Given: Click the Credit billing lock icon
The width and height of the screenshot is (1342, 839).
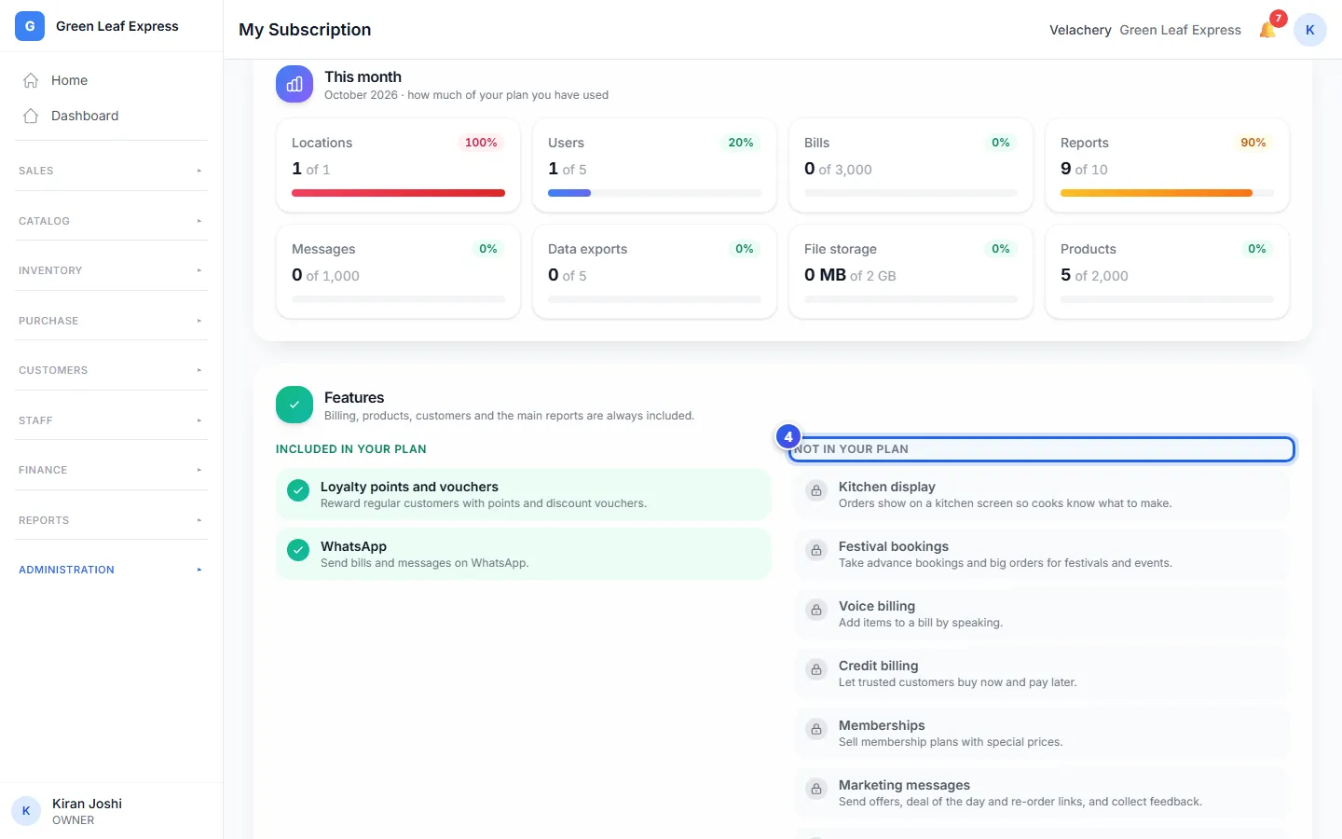Looking at the screenshot, I should pos(816,669).
